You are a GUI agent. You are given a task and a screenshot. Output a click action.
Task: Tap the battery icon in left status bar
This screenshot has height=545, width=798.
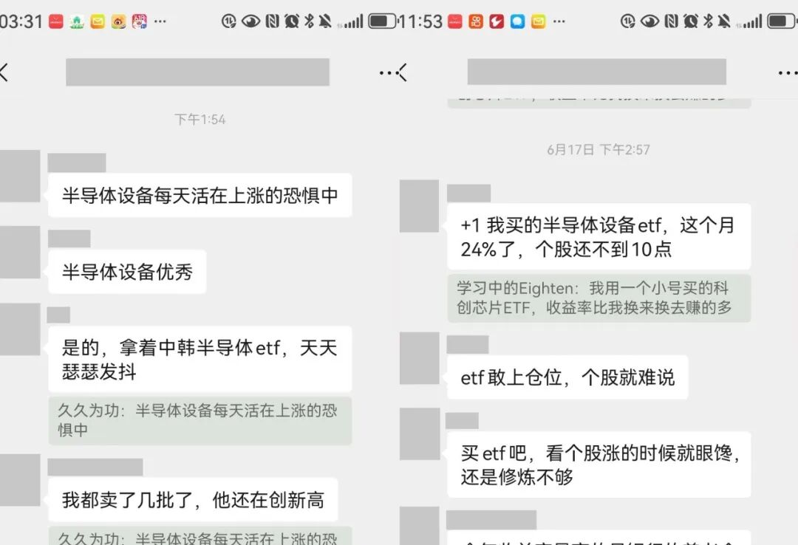(x=382, y=21)
